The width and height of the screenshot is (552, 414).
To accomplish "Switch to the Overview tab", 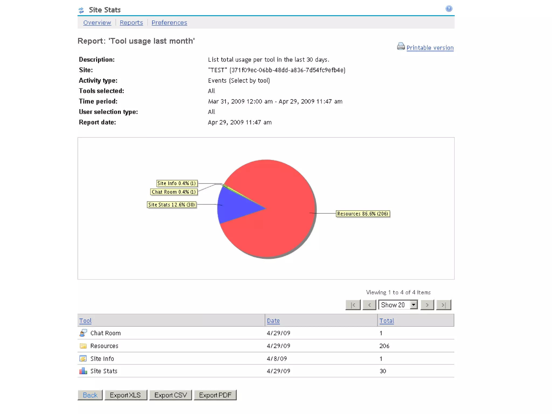I will click(97, 23).
